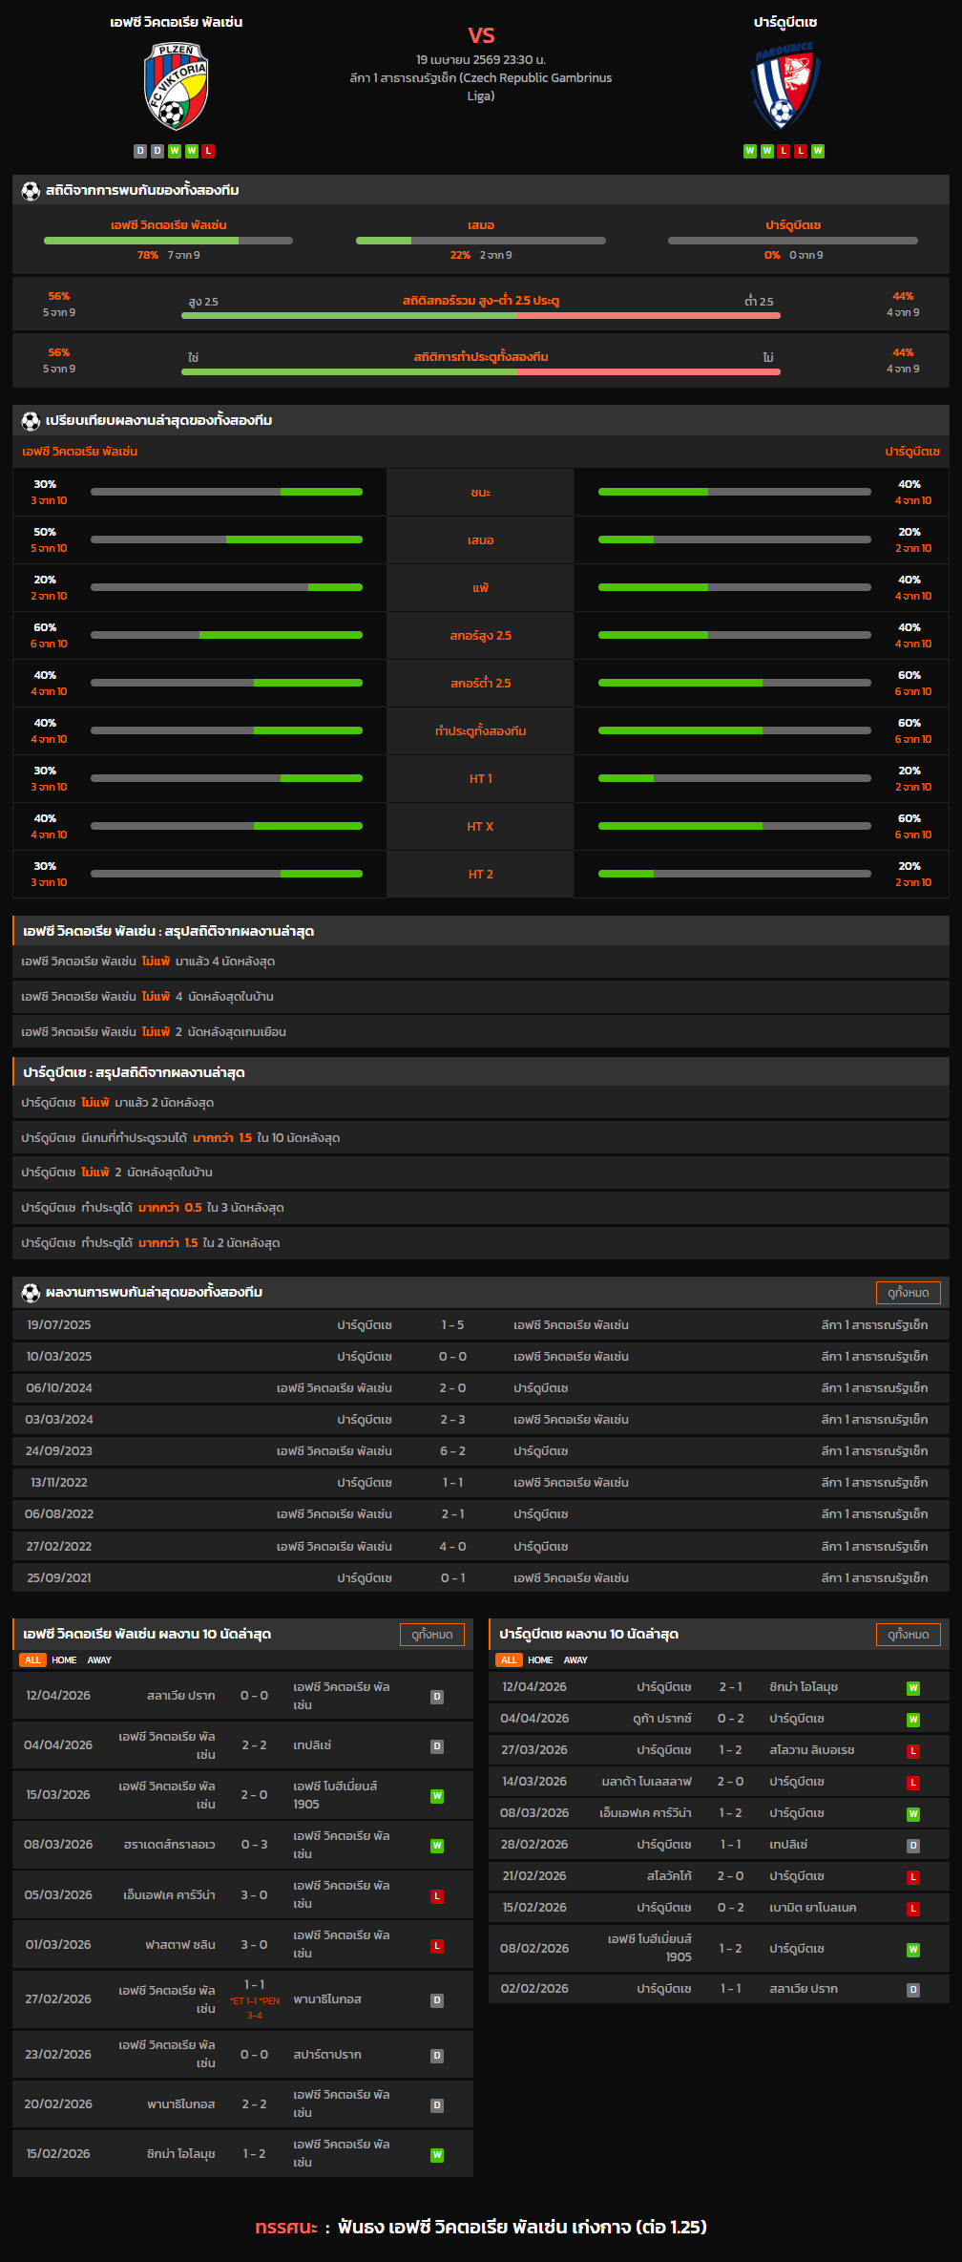Screen dimensions: 962x2262
Task: Select the ALL tab in Plzen last 10 matches
Action: click(x=32, y=1660)
